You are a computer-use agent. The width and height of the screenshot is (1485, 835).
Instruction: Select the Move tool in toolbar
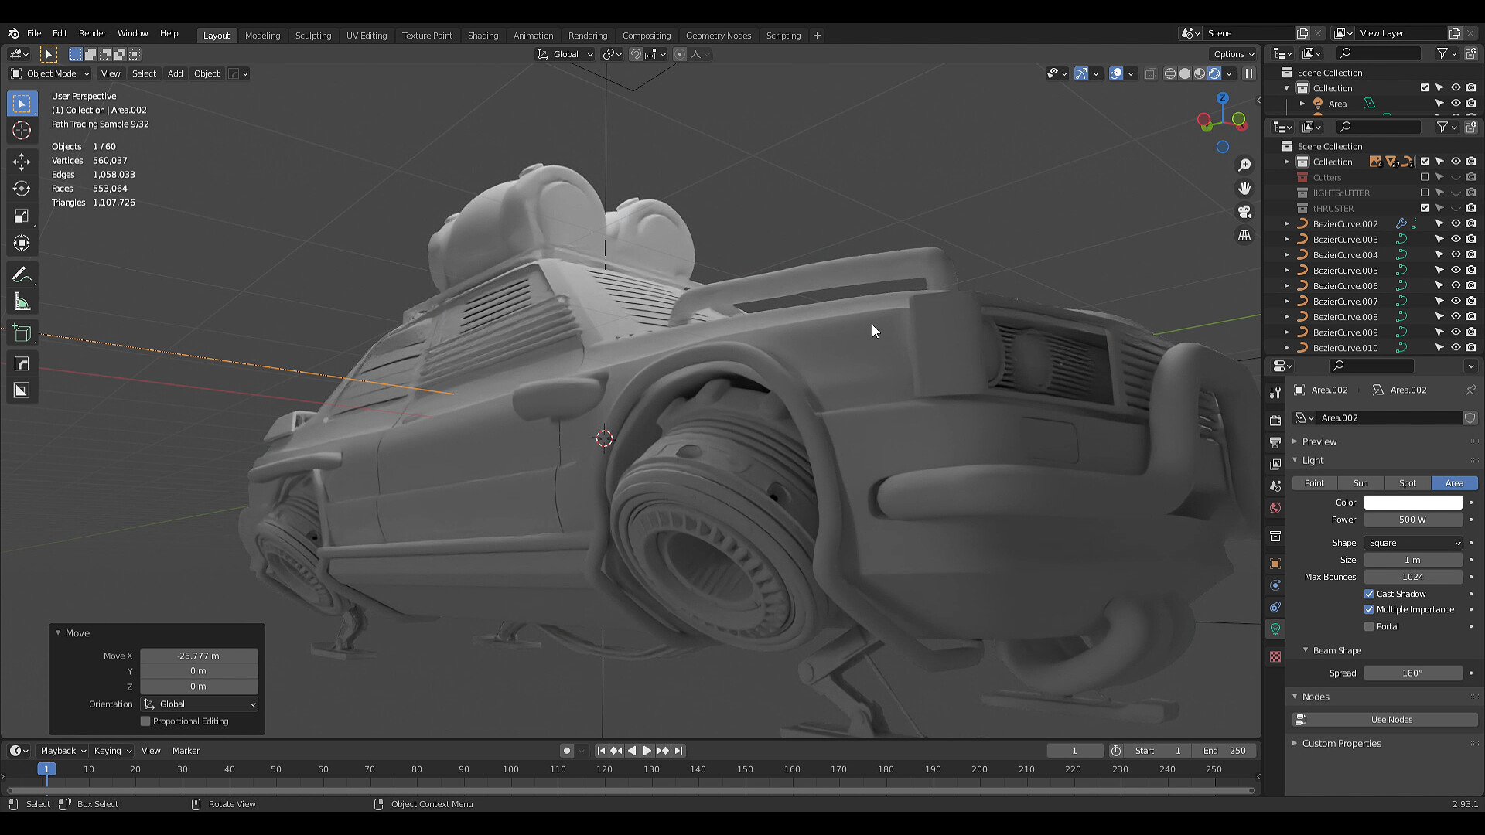point(22,161)
